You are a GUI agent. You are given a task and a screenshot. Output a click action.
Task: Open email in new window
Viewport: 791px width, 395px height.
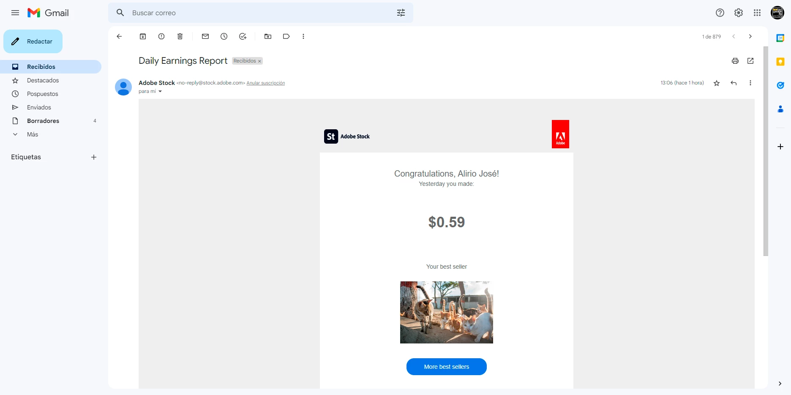(750, 61)
